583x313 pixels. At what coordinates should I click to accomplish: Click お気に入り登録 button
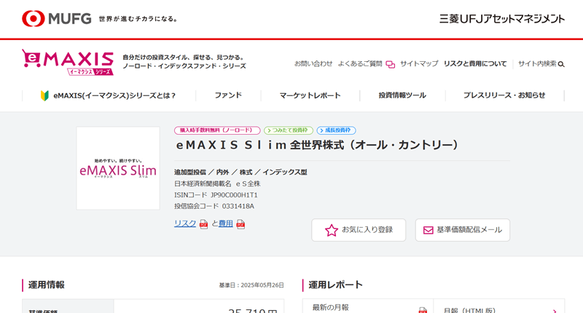pos(359,230)
